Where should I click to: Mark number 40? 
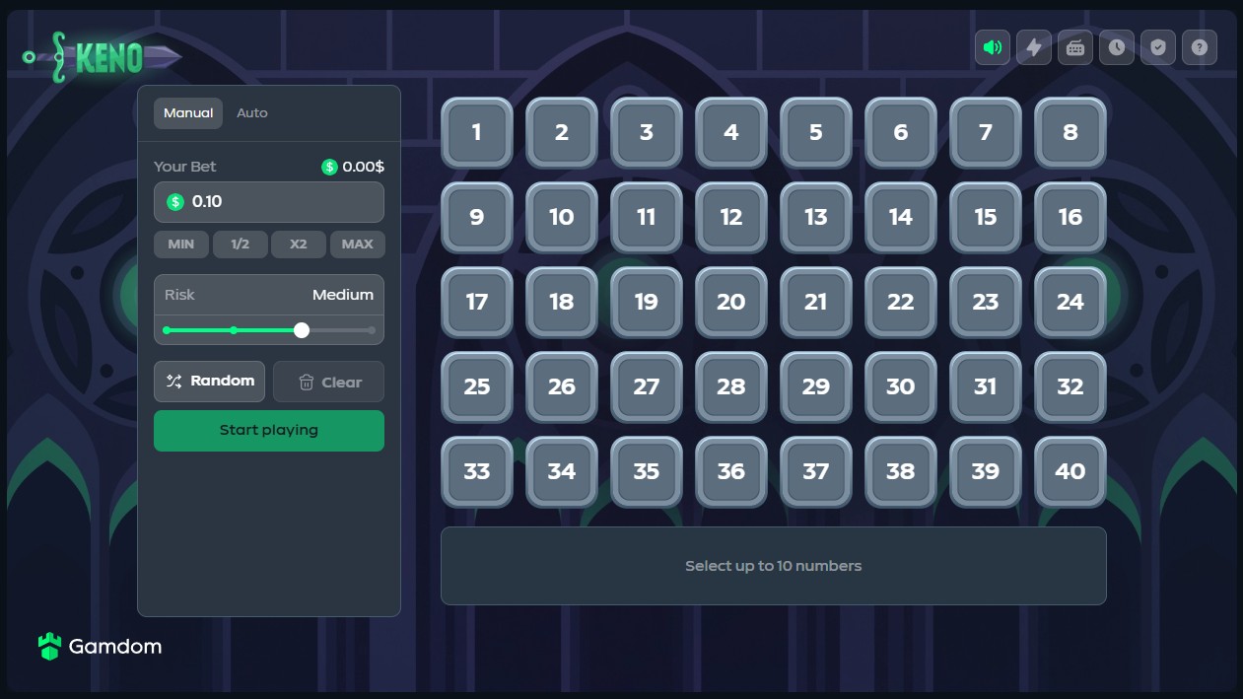coord(1070,472)
